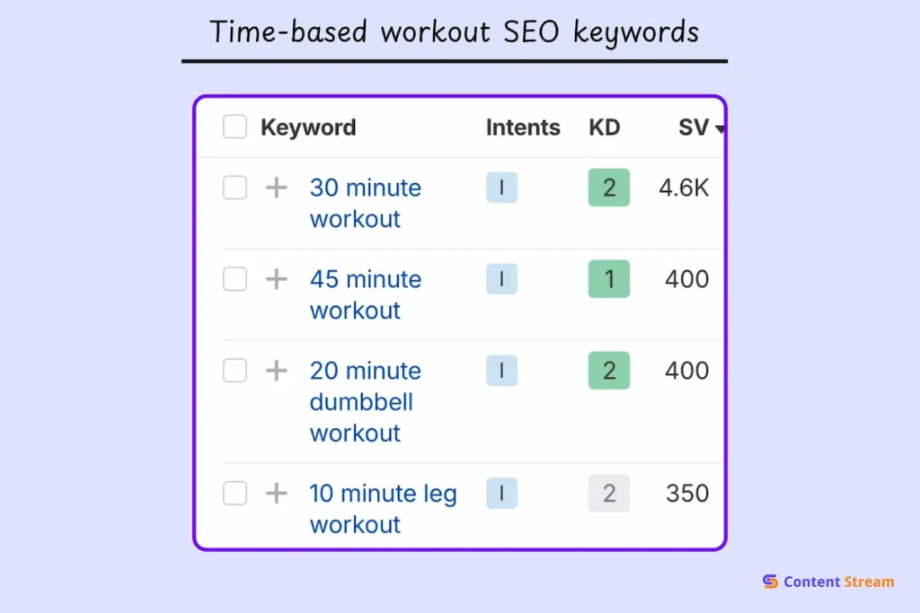Screen dimensions: 920x613
Task: Click the plus icon beside "30 minute workout"
Action: point(277,188)
